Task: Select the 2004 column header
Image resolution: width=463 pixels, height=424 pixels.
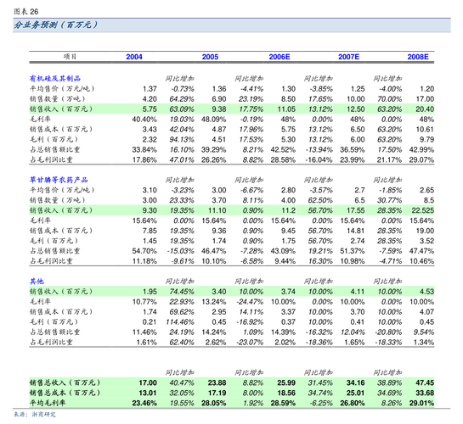Action: (x=134, y=57)
